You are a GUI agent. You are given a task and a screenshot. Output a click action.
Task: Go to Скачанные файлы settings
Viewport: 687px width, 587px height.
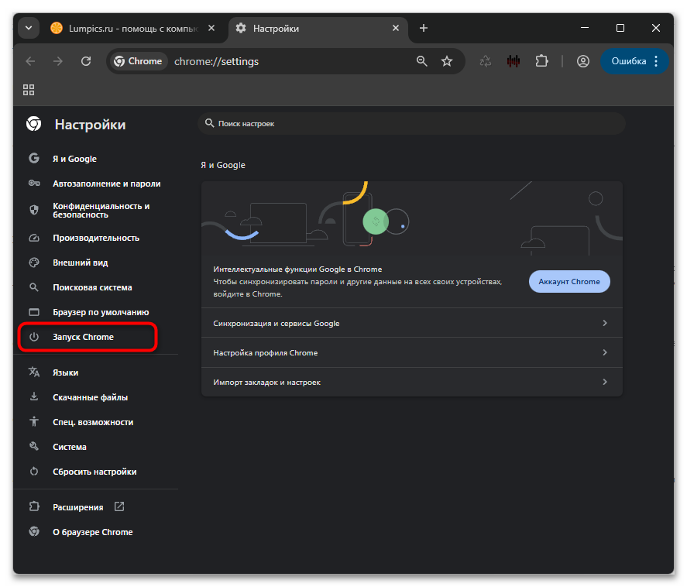click(x=96, y=397)
